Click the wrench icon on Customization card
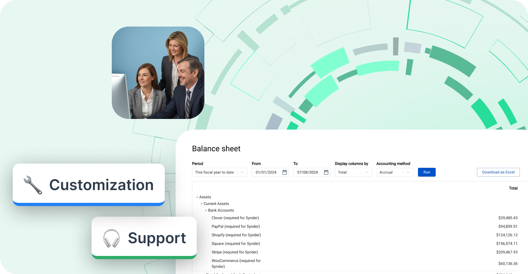 point(33,185)
